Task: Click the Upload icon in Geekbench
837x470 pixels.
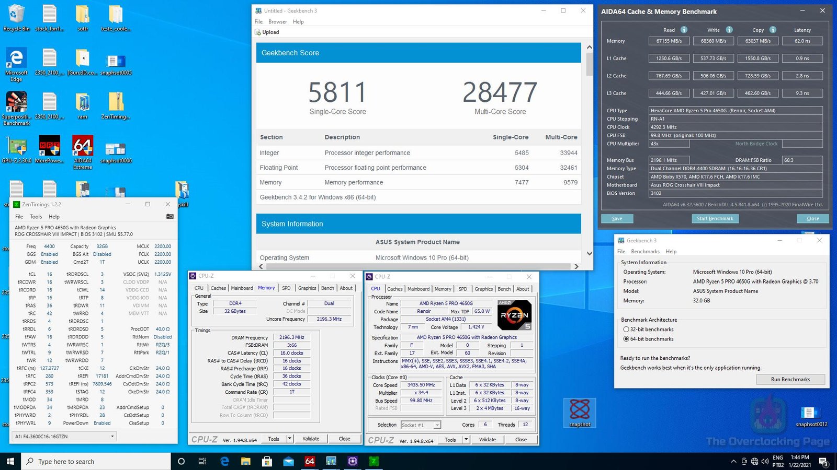Action: 258,32
